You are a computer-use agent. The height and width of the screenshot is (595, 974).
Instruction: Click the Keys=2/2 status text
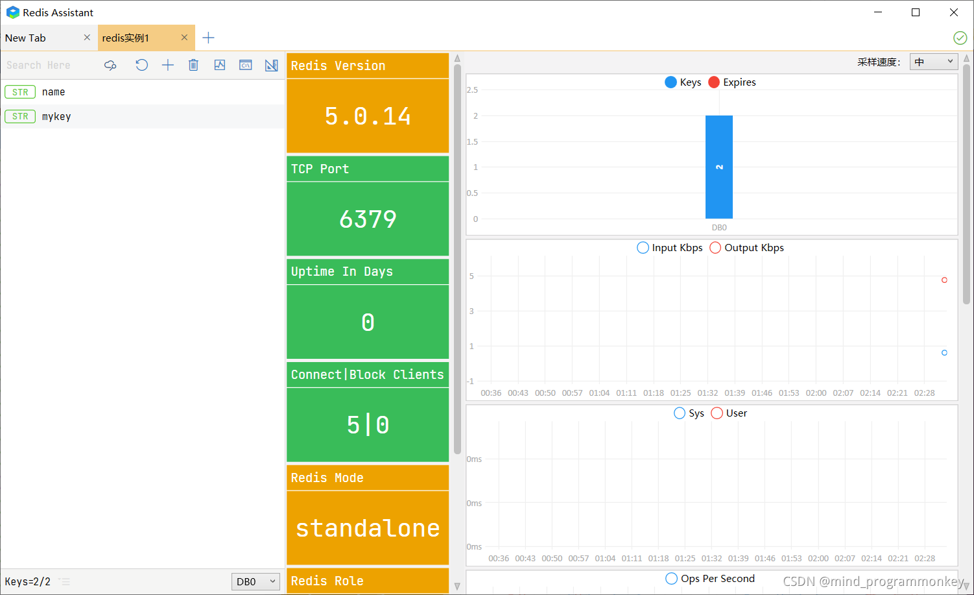click(x=28, y=581)
